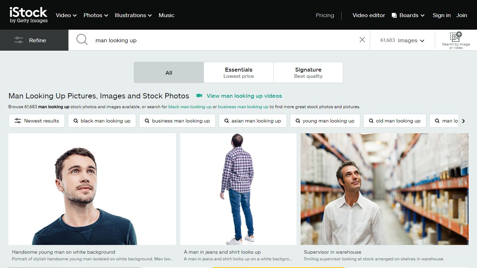Follow the inline business man looking up link
The image size is (477, 268).
pos(243,107)
